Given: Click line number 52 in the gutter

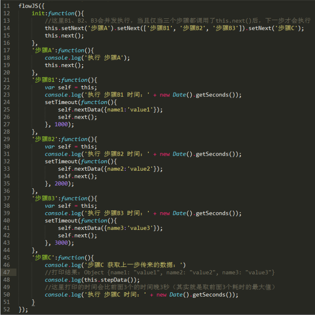Looking at the screenshot, I should pyautogui.click(x=6, y=310).
